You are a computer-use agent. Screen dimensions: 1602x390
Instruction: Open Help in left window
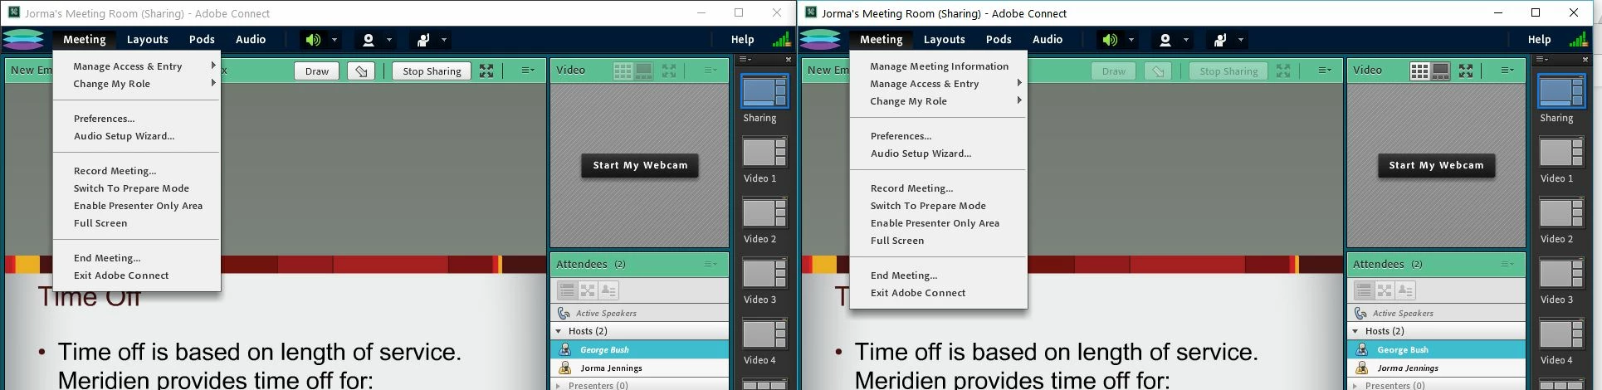click(x=742, y=39)
